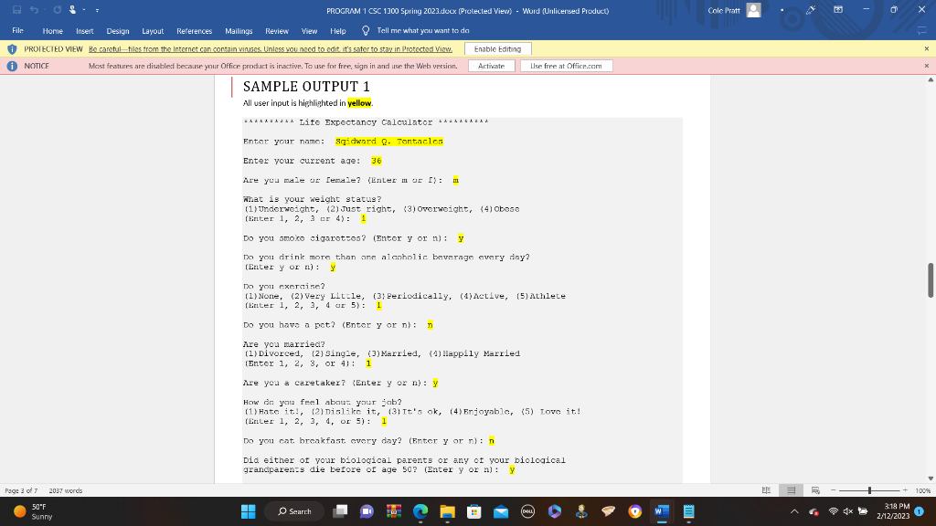Click the scroll up arrow of document scrollbar
This screenshot has height=526, width=936.
click(x=931, y=79)
